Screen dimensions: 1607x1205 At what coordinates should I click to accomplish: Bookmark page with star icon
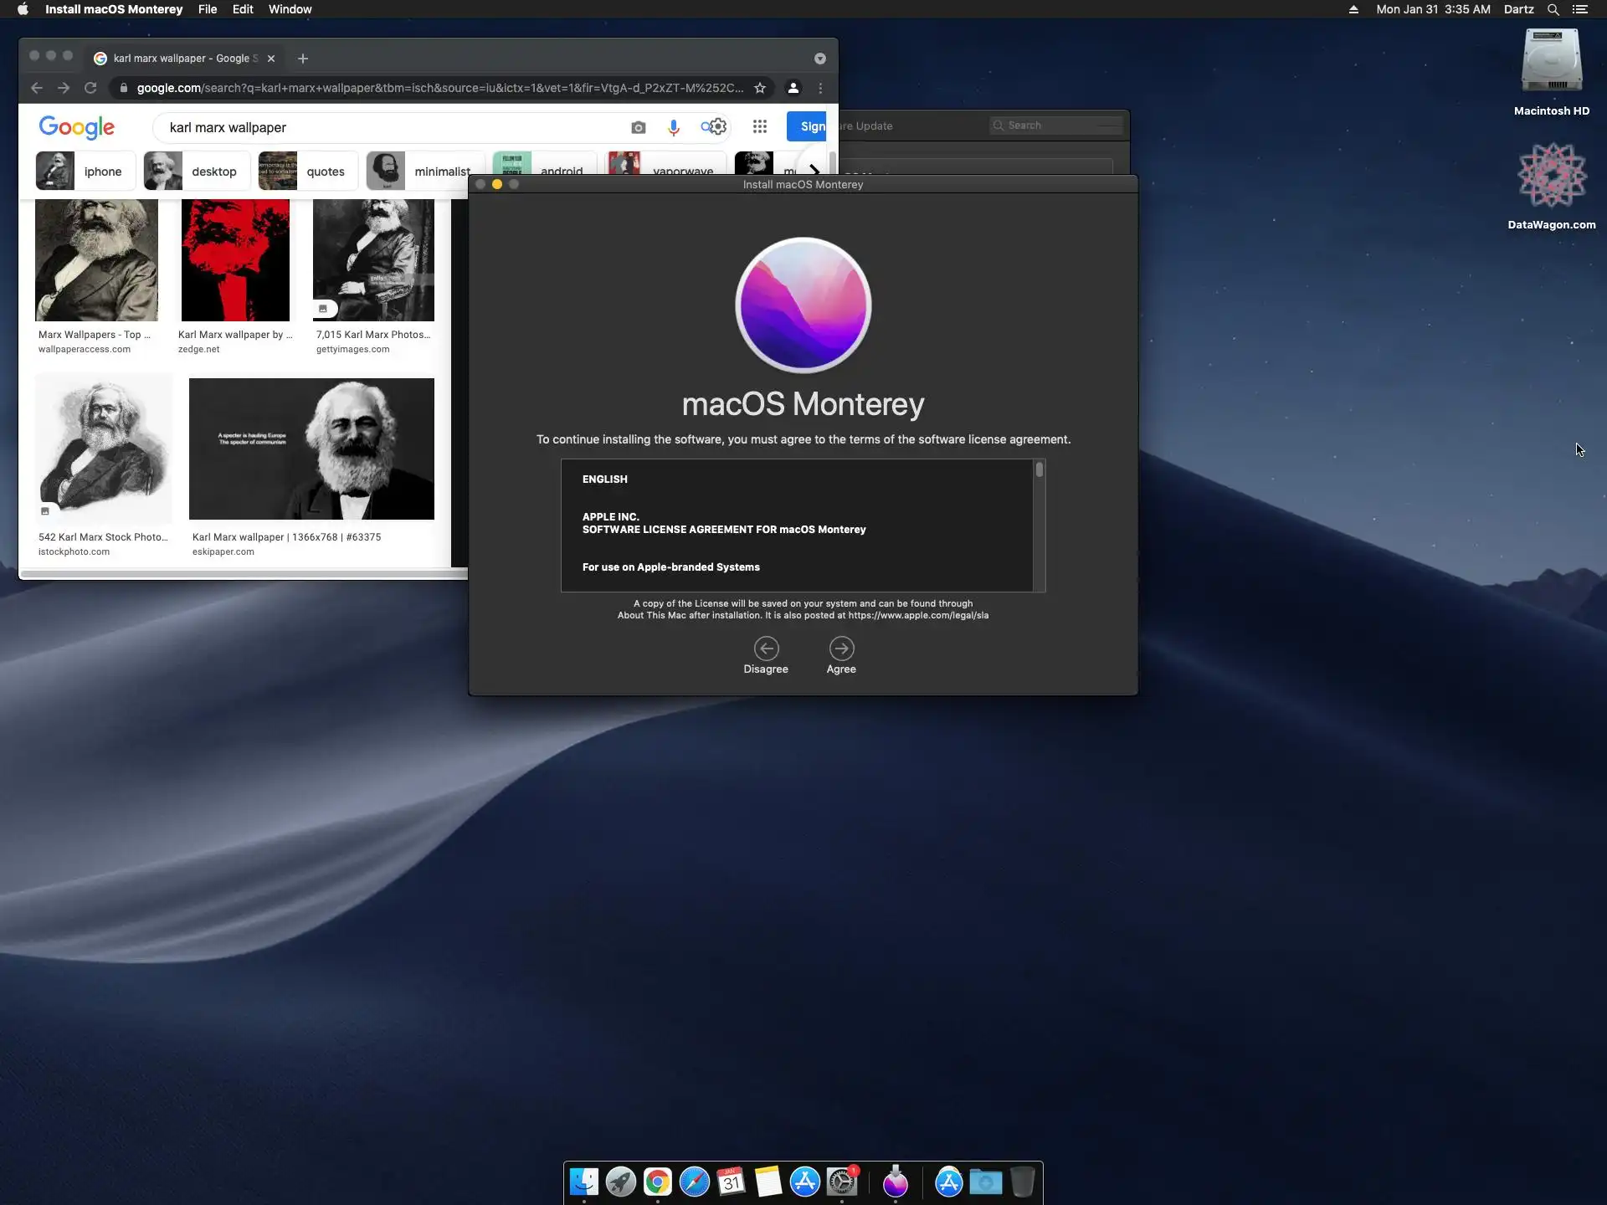pos(760,88)
